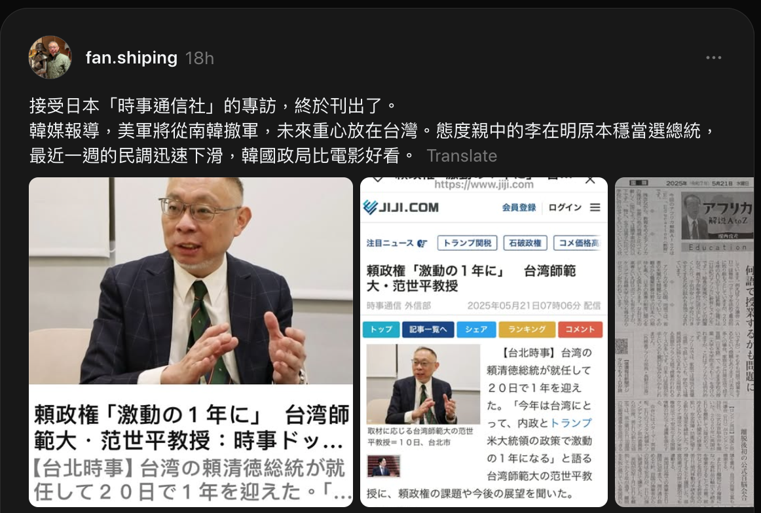Click the シェア button
The image size is (761, 513).
476,329
